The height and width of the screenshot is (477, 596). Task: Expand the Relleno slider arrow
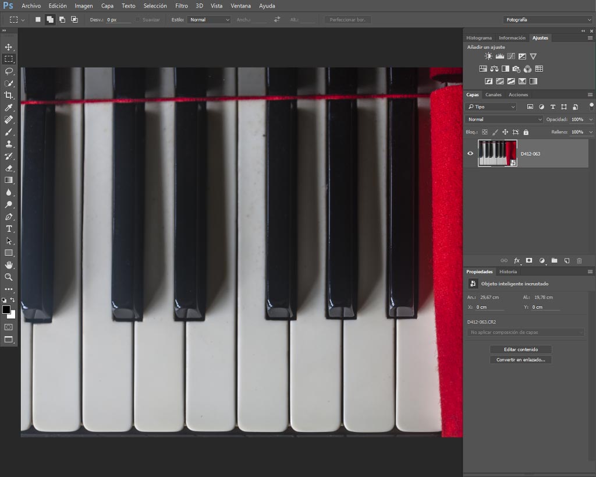click(x=591, y=132)
